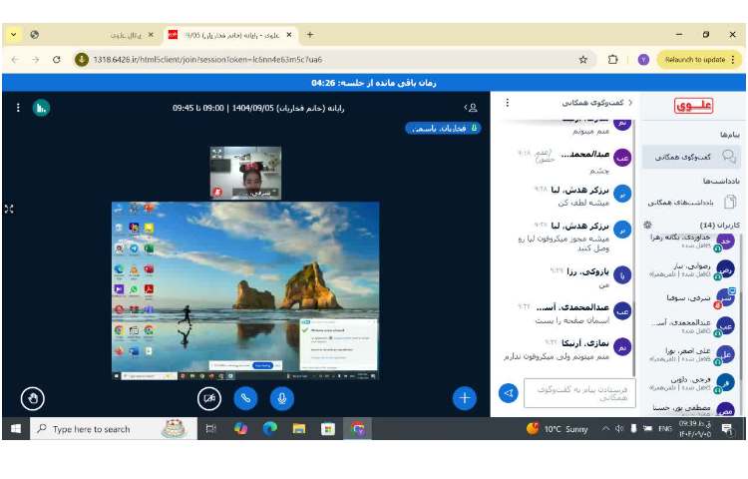This screenshot has width=748, height=479.
Task: Open weather widget 10°C Sunny
Action: [x=557, y=429]
